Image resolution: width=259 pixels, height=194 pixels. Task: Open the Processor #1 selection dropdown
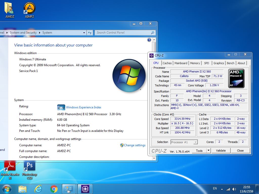click(184, 142)
